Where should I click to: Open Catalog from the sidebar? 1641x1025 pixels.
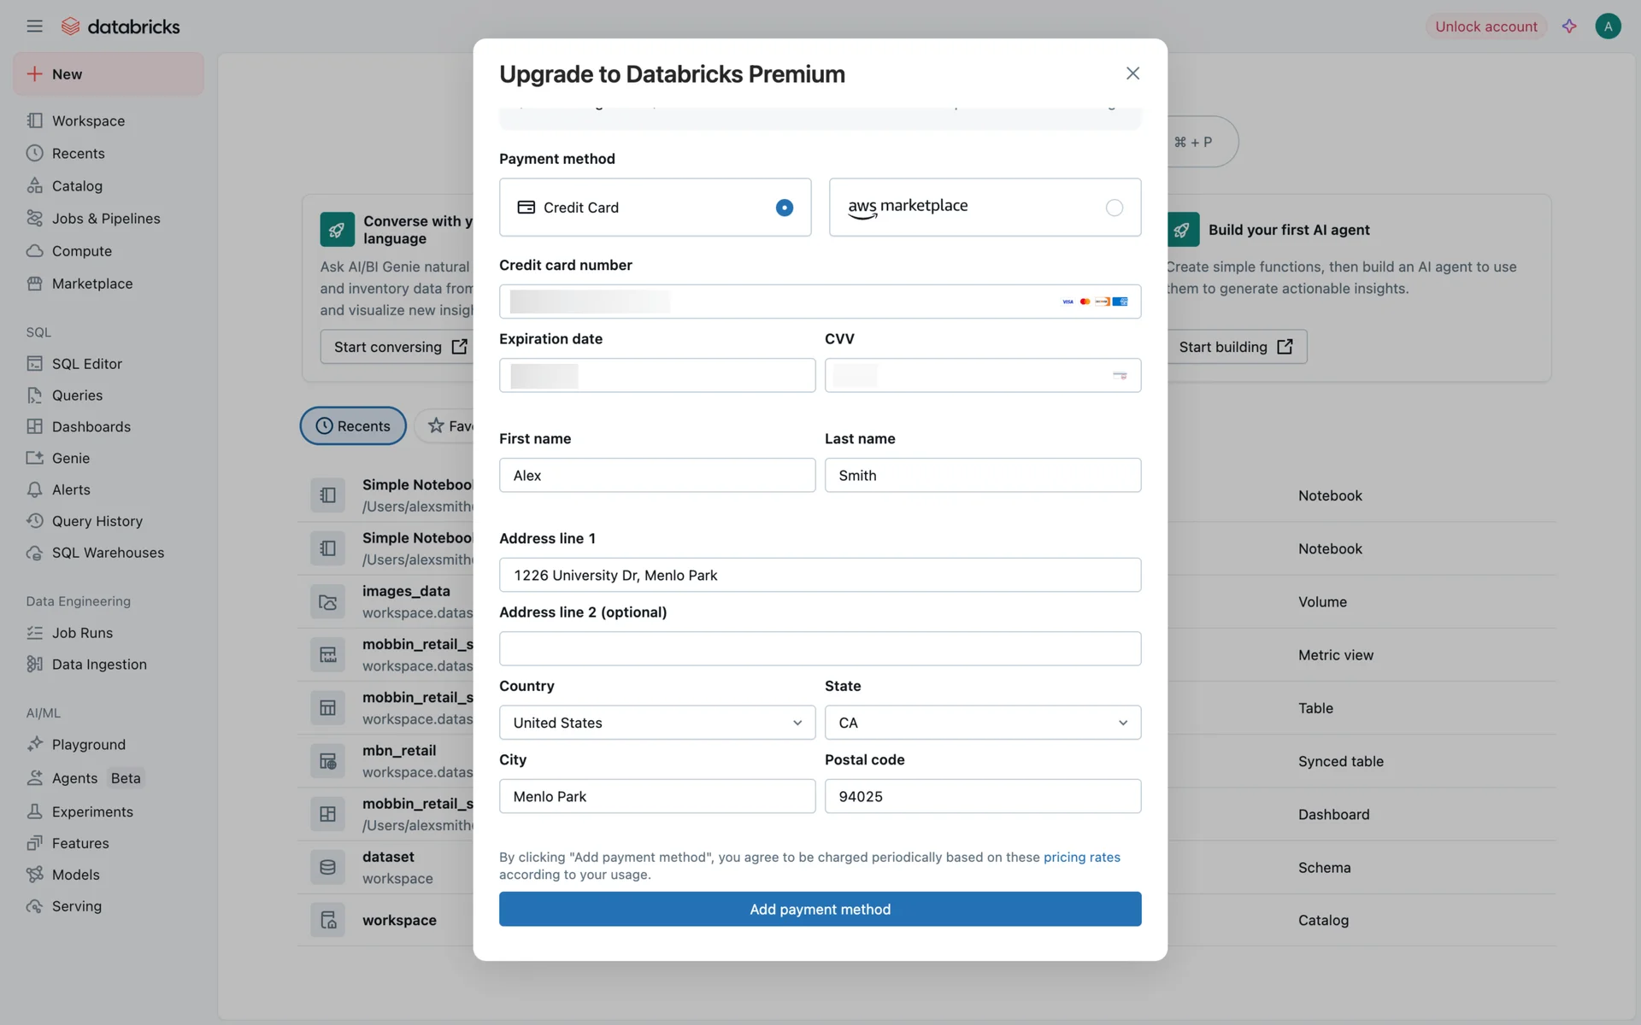(77, 186)
